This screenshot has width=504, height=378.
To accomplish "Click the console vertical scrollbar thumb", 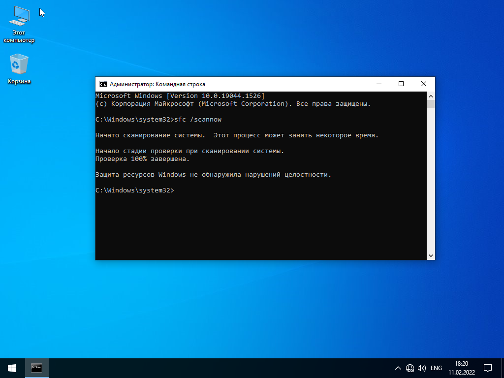I will (431, 104).
